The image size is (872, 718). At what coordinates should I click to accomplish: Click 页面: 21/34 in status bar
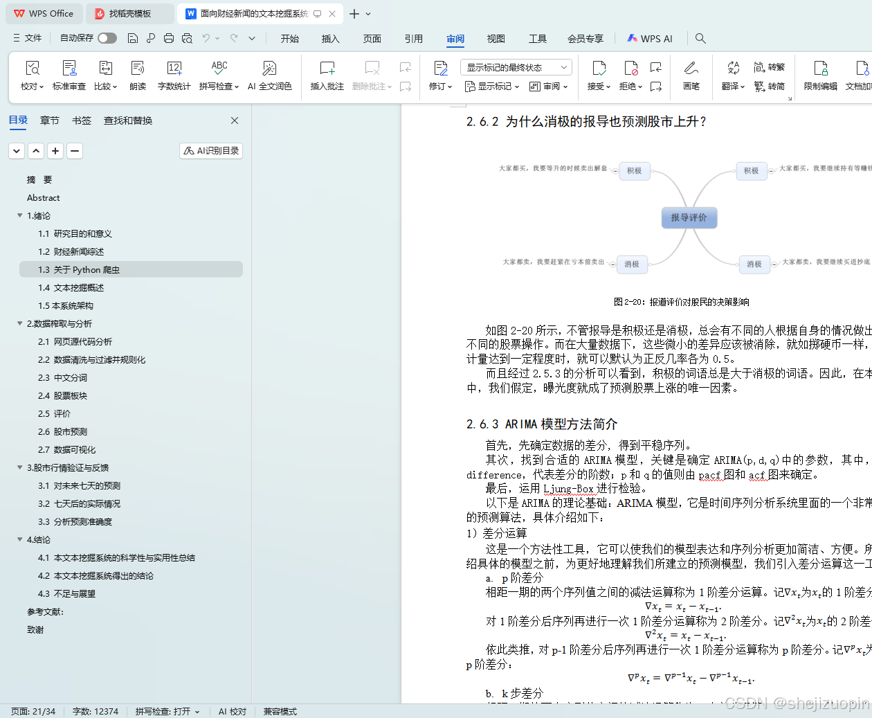[x=33, y=711]
